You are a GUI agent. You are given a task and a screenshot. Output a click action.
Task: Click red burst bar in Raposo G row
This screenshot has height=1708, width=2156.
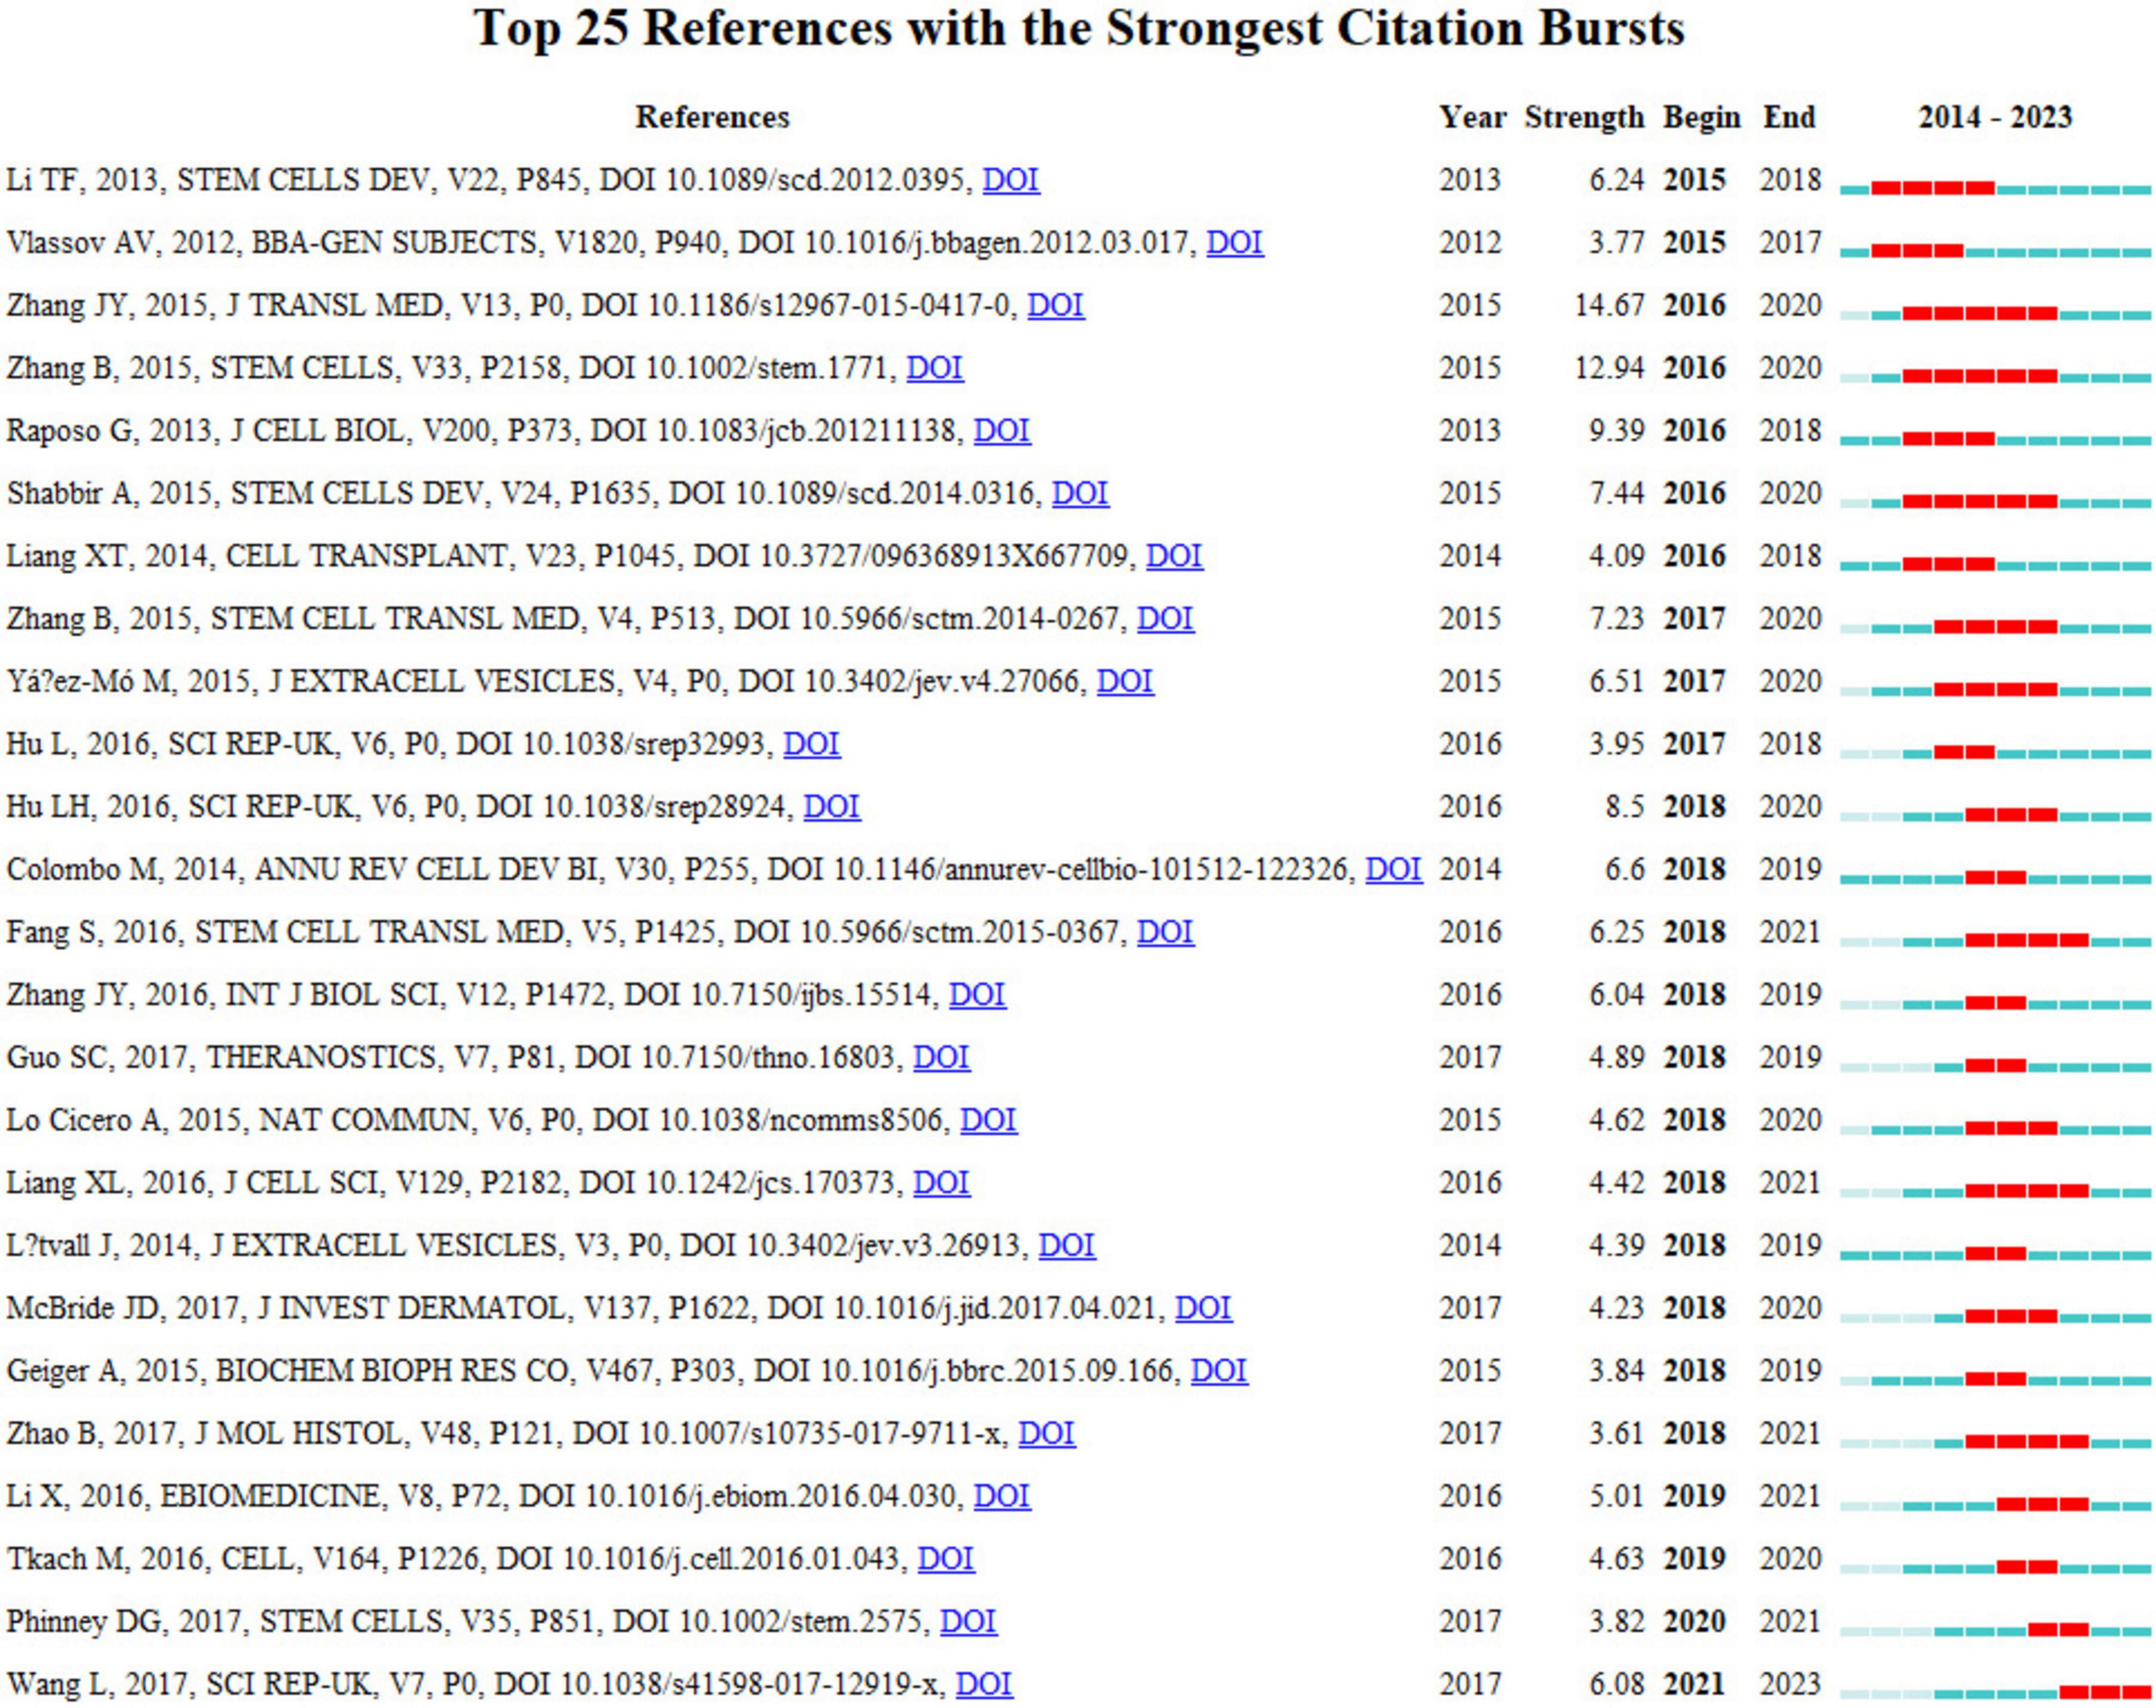click(1948, 439)
